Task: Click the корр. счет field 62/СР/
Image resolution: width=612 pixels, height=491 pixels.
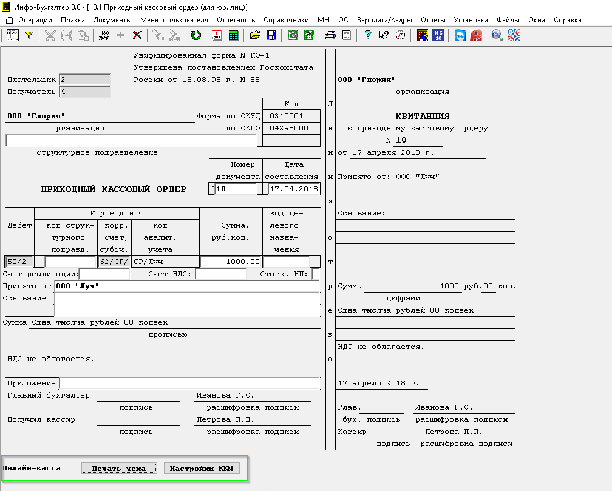Action: 114,262
